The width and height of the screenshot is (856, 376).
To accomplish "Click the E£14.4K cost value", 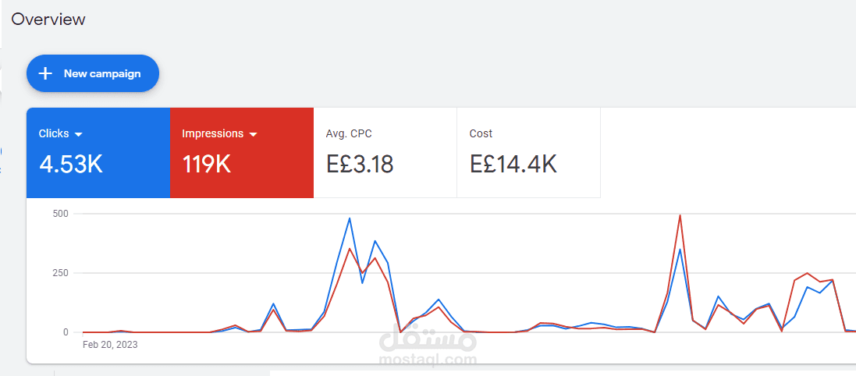I will (513, 165).
